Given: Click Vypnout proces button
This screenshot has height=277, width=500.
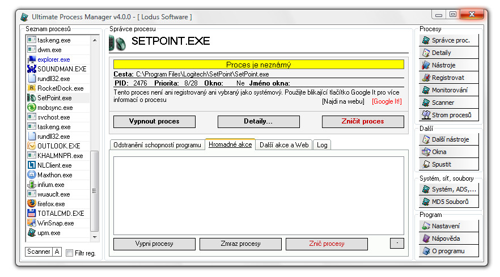Looking at the screenshot, I should click(154, 121).
